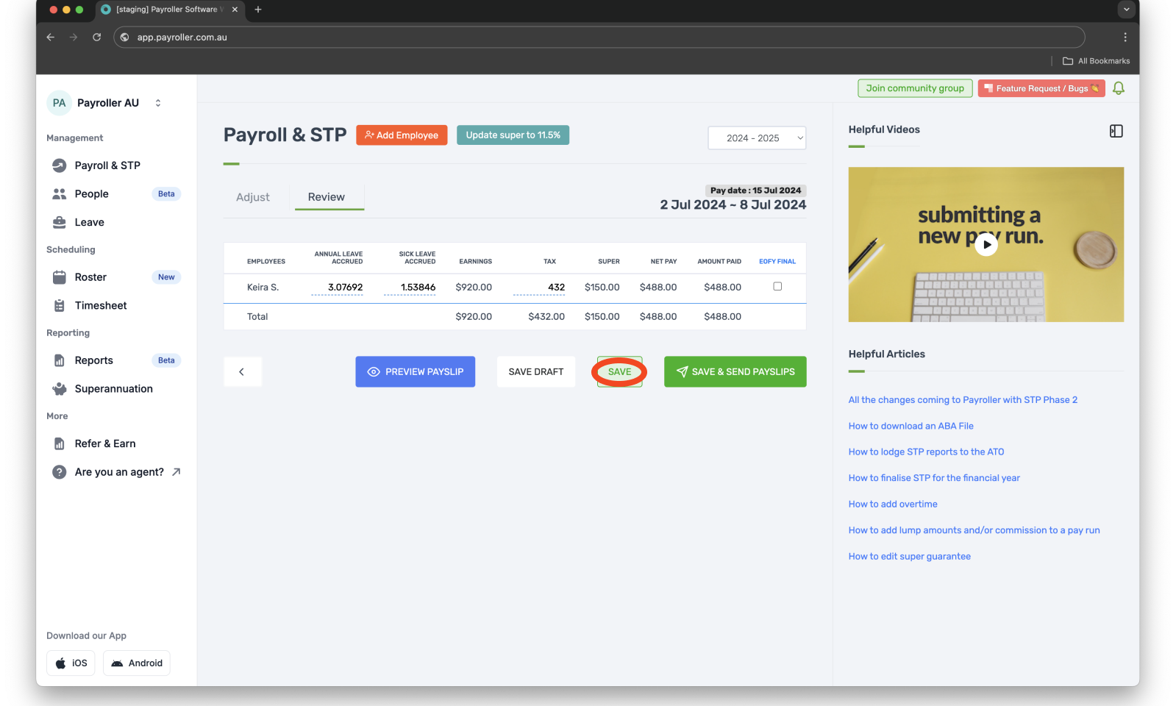1176x706 pixels.
Task: Open All Bookmarks folder
Action: tap(1096, 61)
